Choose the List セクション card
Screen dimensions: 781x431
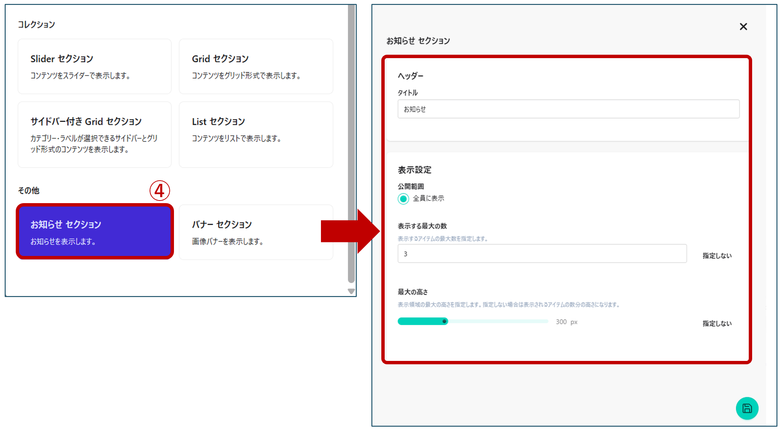(256, 135)
